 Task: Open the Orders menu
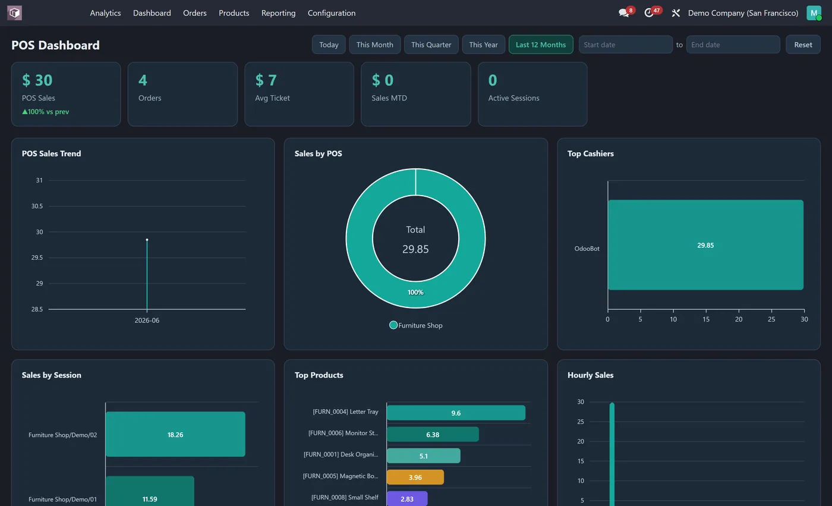pyautogui.click(x=195, y=12)
